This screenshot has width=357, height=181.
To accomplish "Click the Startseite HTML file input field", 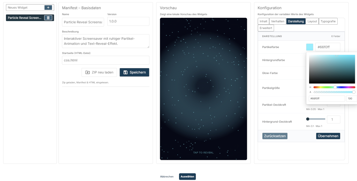I will click(106, 60).
